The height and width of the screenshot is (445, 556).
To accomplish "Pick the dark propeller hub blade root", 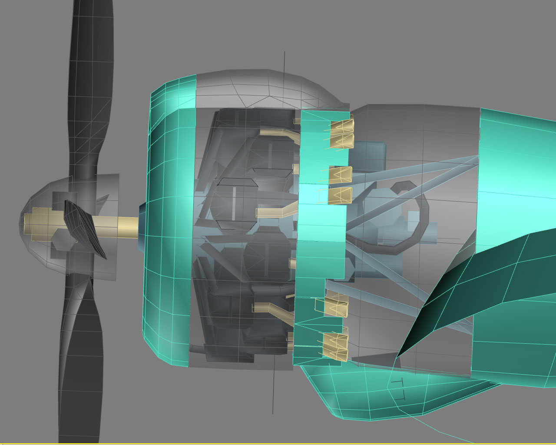I will [85, 229].
